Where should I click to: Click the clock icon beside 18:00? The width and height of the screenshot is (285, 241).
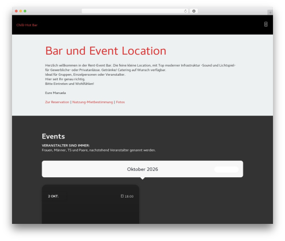click(x=122, y=196)
